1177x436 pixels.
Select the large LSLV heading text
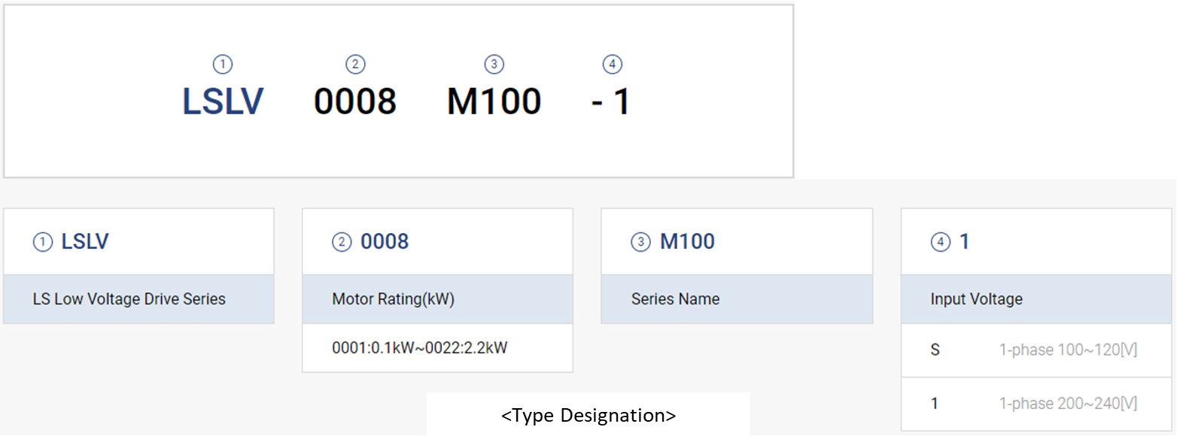pyautogui.click(x=223, y=101)
